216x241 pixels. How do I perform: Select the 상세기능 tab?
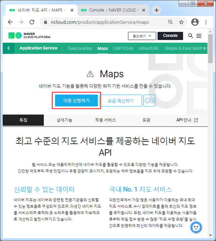click(64, 120)
